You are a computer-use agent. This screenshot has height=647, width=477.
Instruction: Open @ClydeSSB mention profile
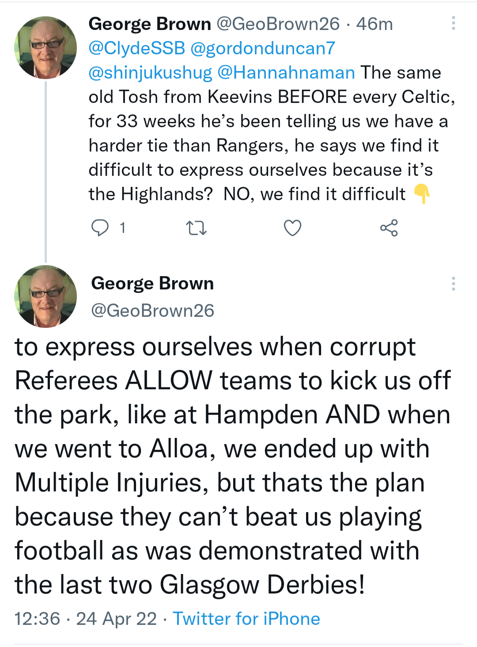tap(137, 48)
